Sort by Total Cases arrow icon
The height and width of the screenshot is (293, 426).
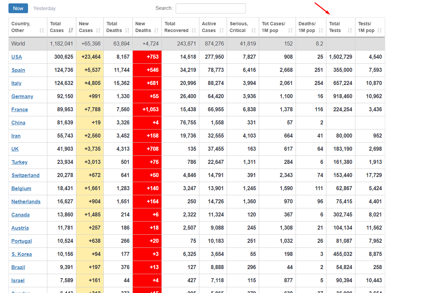coord(71,30)
